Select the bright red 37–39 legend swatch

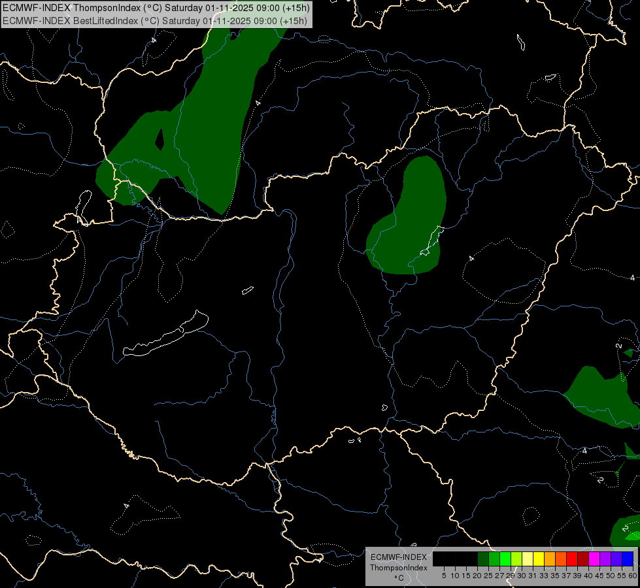coord(572,559)
